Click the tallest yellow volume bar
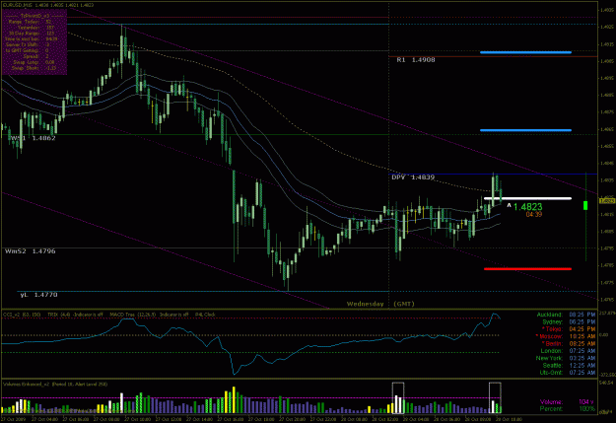The height and width of the screenshot is (423, 616). (234, 399)
